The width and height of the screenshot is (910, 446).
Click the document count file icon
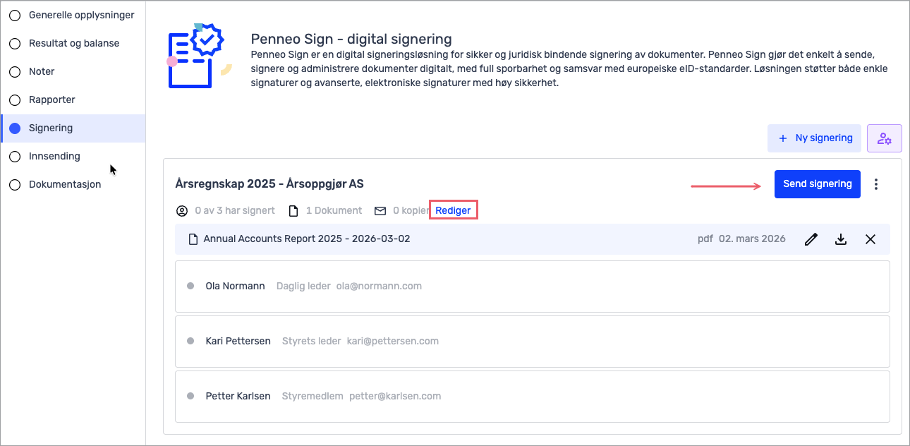294,210
